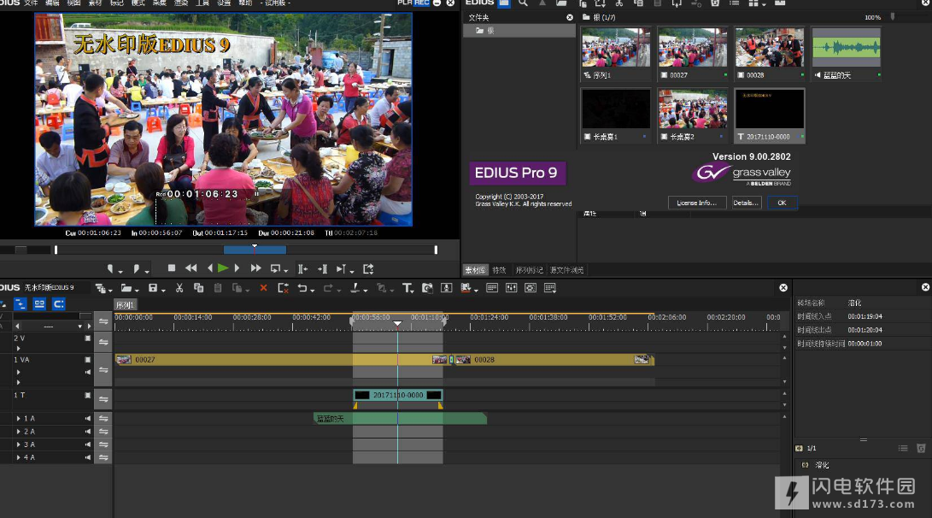Cut the selected clip with scissors icon
The width and height of the screenshot is (932, 518).
click(179, 288)
